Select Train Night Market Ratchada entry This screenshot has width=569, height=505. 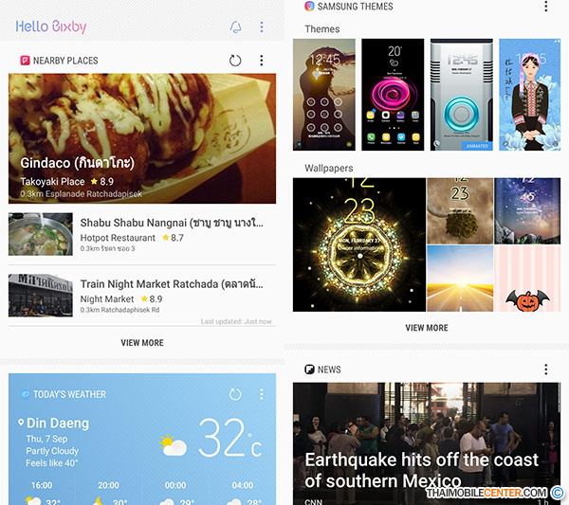pos(142,296)
